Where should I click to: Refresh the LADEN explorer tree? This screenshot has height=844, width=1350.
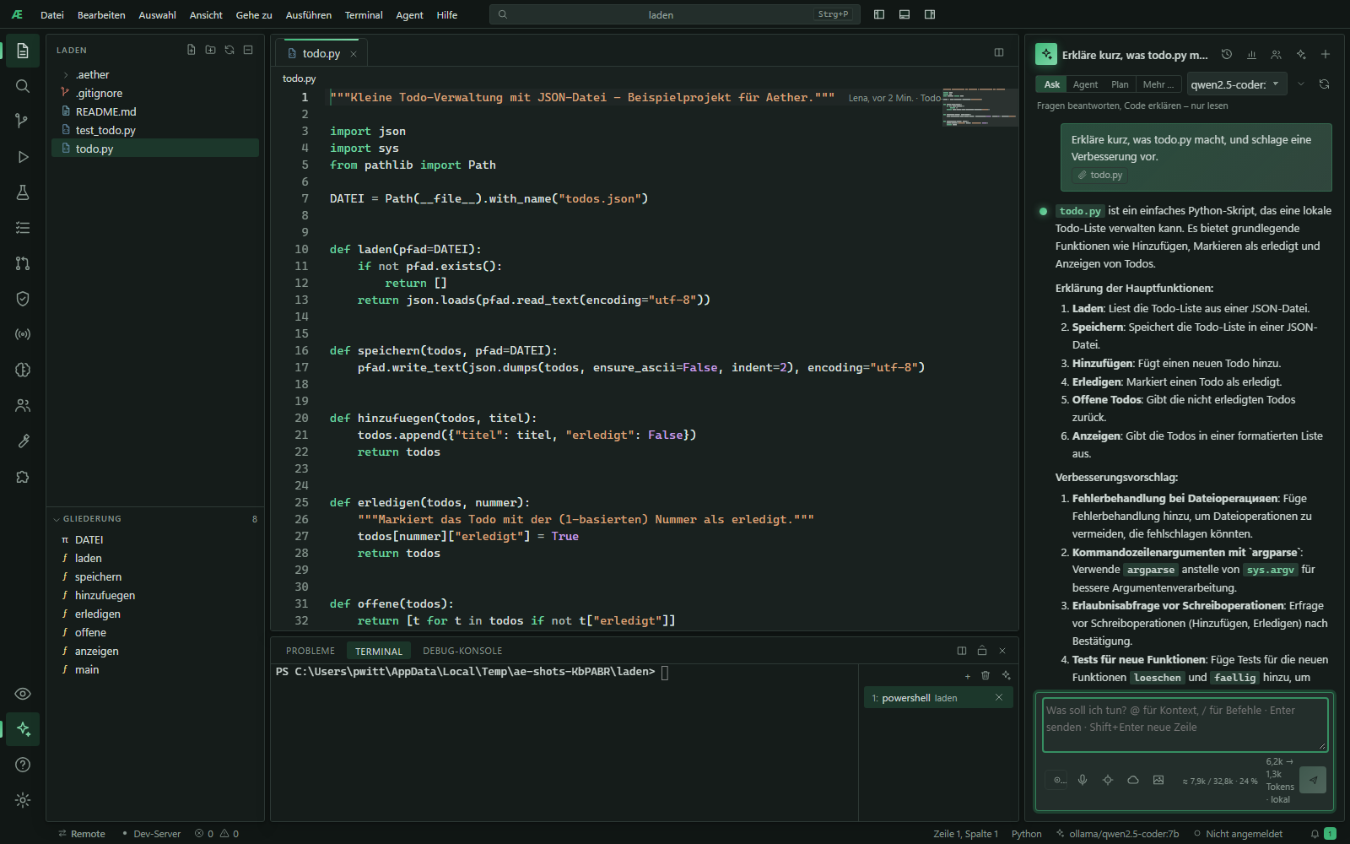point(229,50)
